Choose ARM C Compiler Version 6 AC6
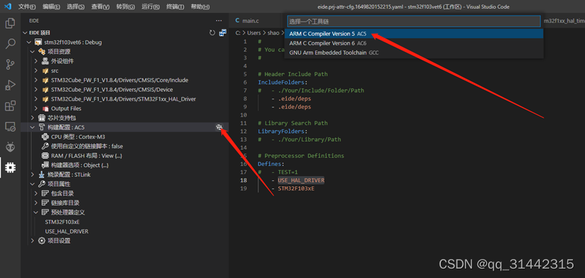Image resolution: width=585 pixels, height=278 pixels. pyautogui.click(x=414, y=43)
